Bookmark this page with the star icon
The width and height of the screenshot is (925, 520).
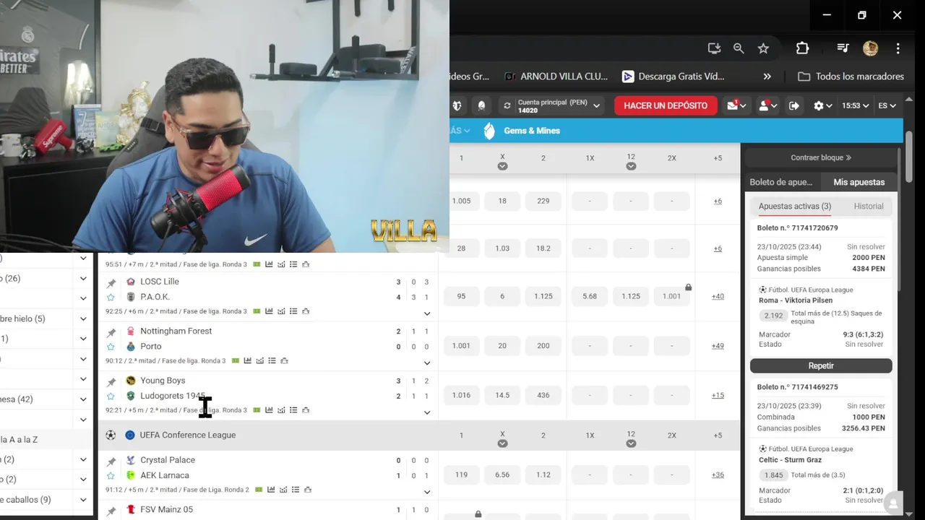pos(763,48)
